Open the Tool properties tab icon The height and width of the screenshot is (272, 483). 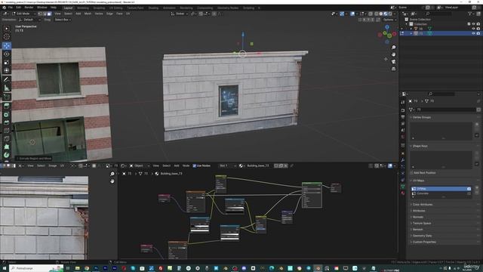402,103
